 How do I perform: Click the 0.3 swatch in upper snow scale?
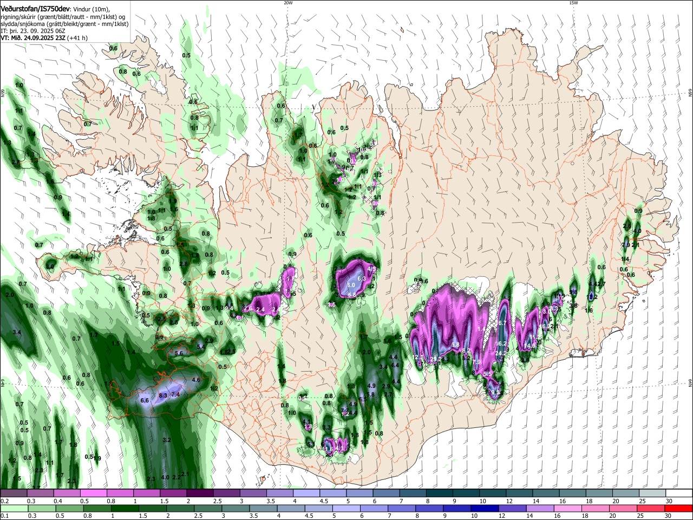[41, 493]
